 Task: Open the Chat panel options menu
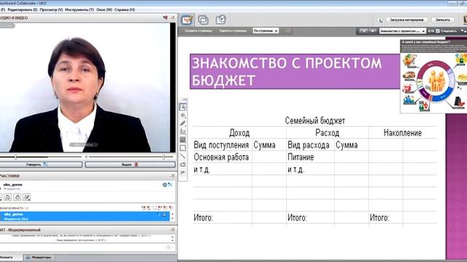172,230
